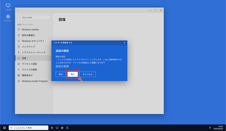Image resolution: width=226 pixels, height=131 pixels.
Task: Open the clock showing 16:02
Action: [218, 128]
